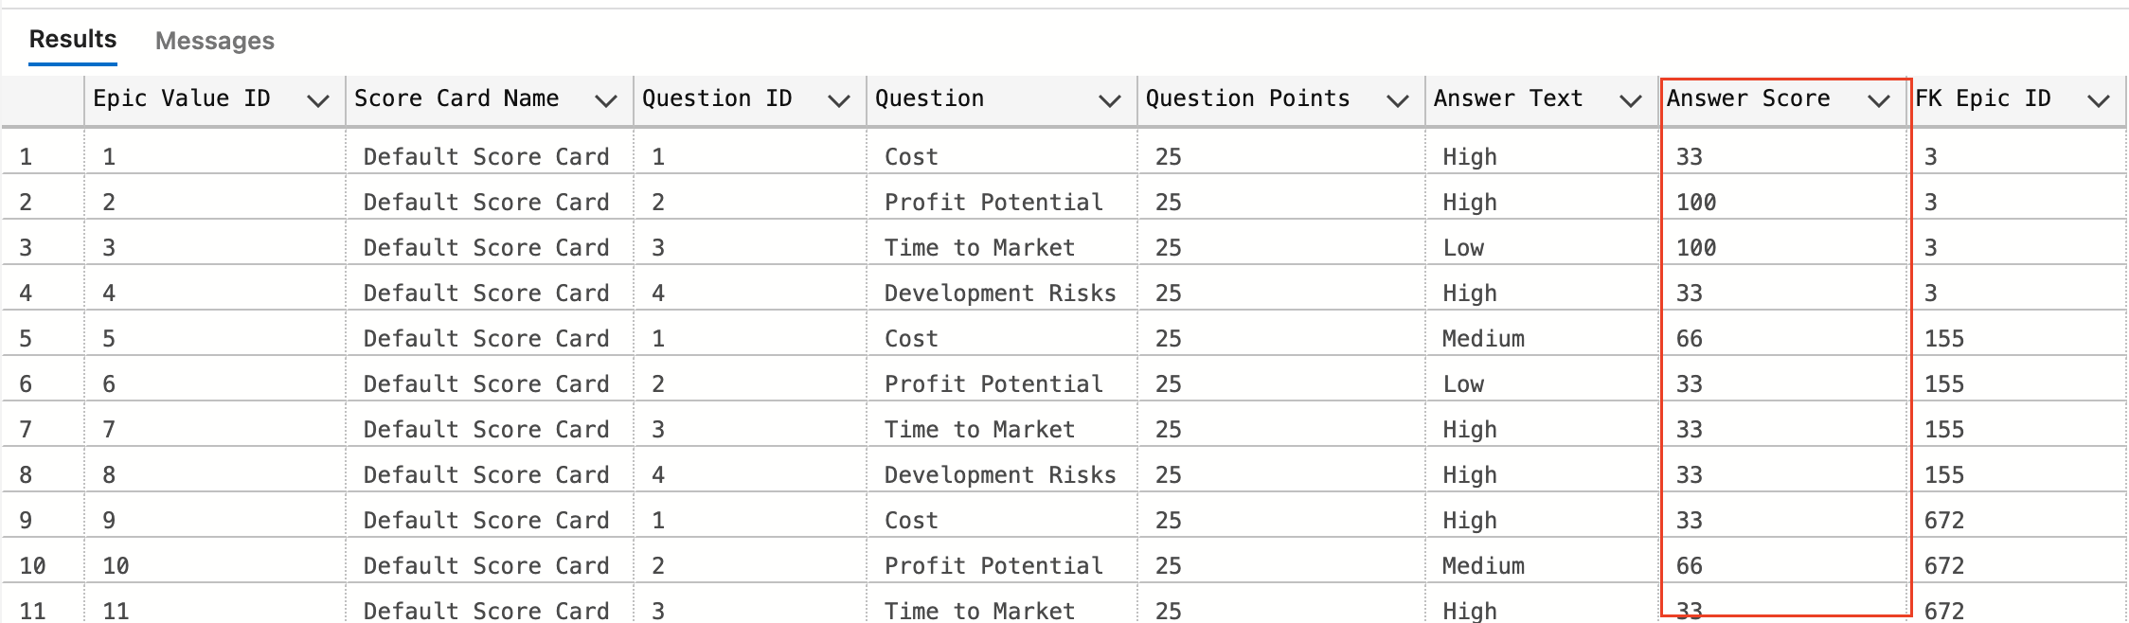
Task: Click the Score Card Name column header
Action: click(456, 98)
